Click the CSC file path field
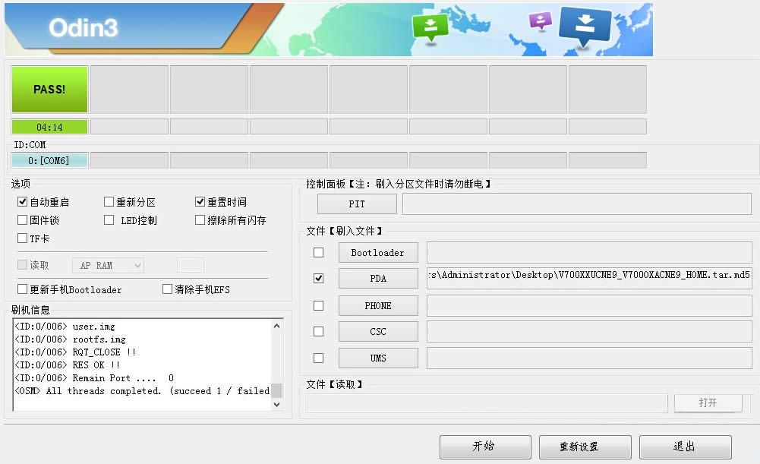Image resolution: width=760 pixels, height=464 pixels. [589, 332]
